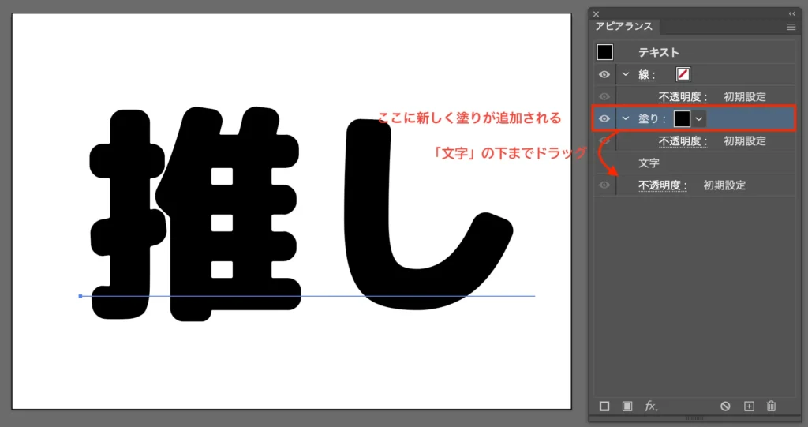Close the Appearance panel with X

[x=597, y=14]
